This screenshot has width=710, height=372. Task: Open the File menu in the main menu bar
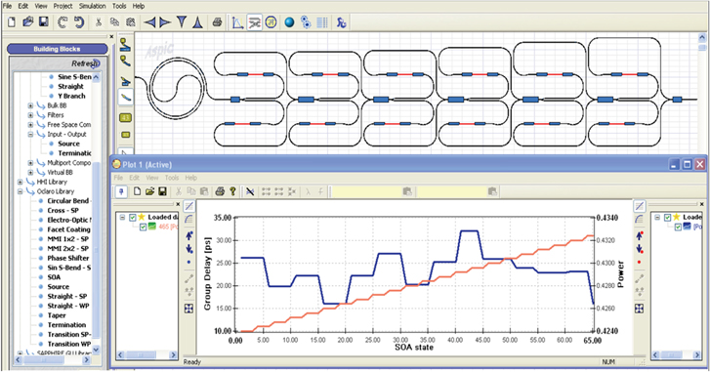7,6
